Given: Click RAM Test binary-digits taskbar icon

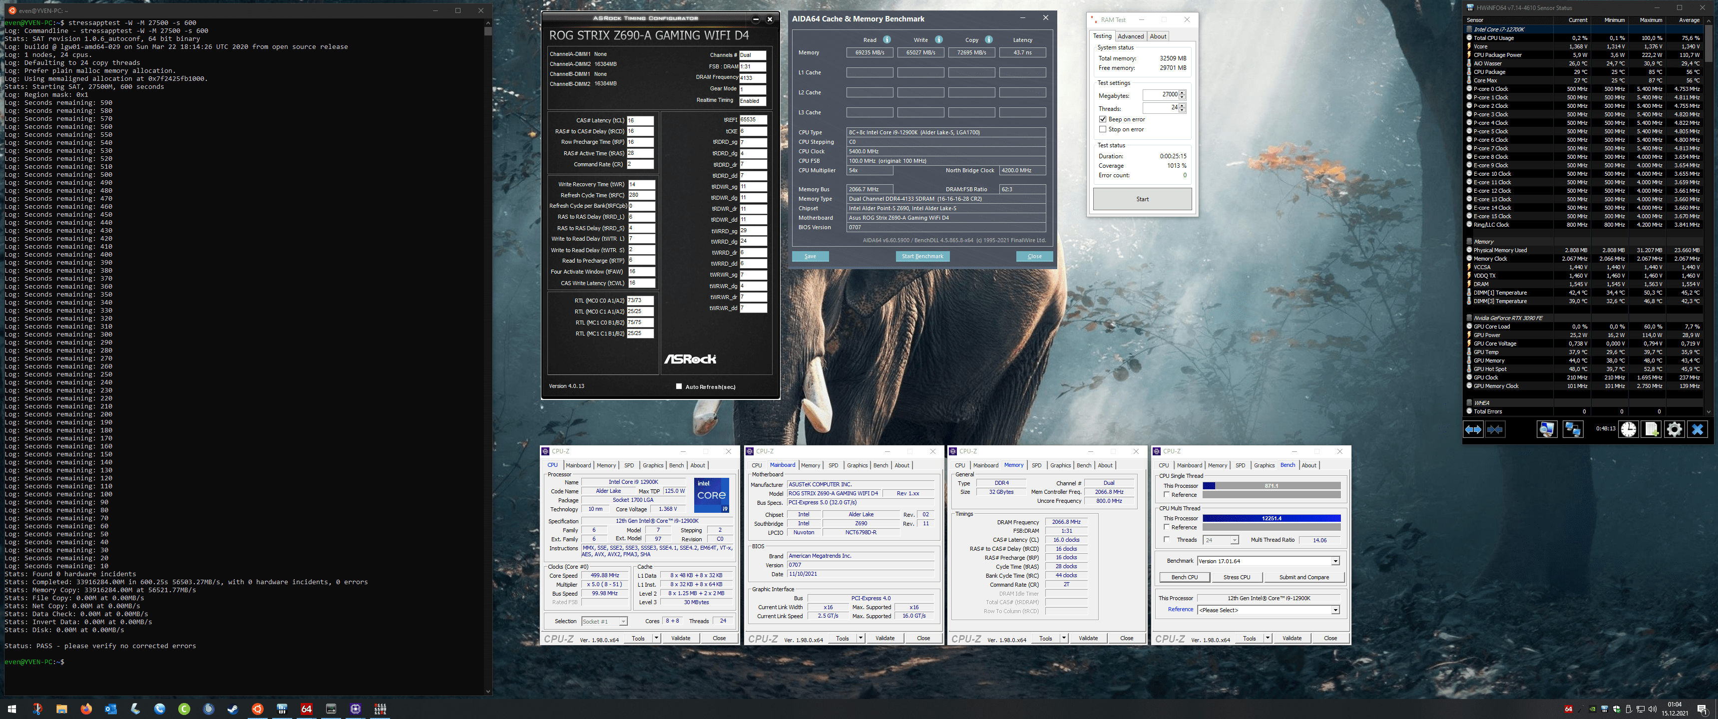Looking at the screenshot, I should (380, 709).
